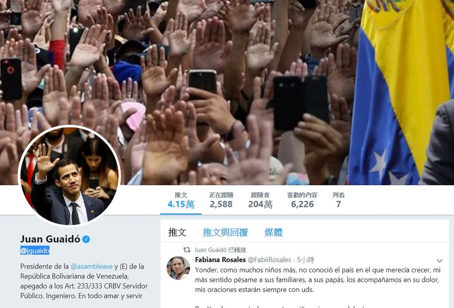Open the @asambleave mention link in bio
Image resolution: width=454 pixels, height=308 pixels.
[92, 266]
